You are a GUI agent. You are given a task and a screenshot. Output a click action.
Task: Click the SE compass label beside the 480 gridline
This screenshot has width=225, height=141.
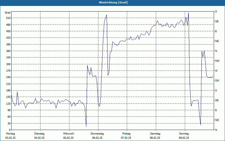[x=217, y=21]
